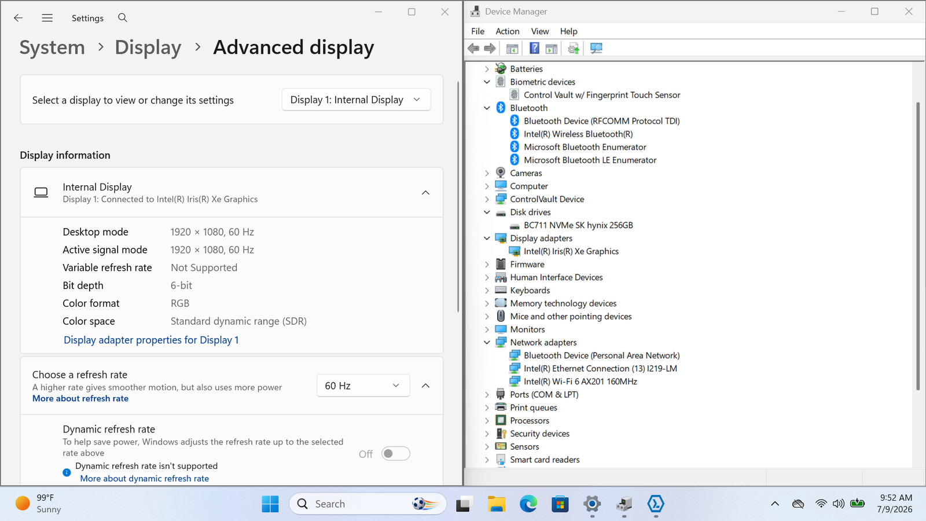
Task: Launch Microsoft Edge from the taskbar
Action: 528,504
